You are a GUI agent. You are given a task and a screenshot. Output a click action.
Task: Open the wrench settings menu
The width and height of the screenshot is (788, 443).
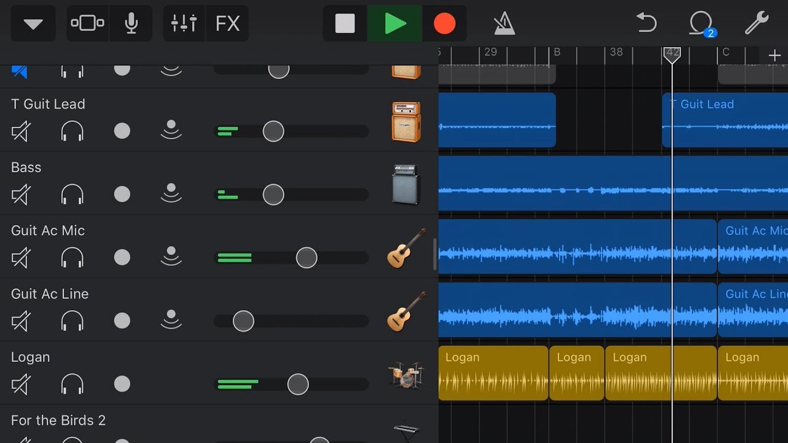click(756, 23)
